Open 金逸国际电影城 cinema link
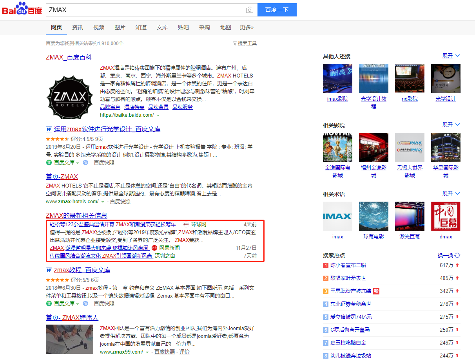The height and width of the screenshot is (361, 475). pos(337,171)
